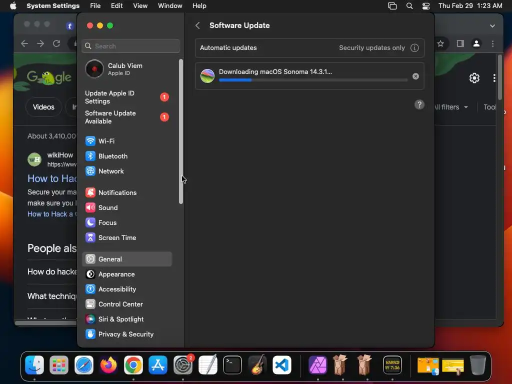The image size is (512, 384).
Task: Cancel the macOS Sonoma download
Action: point(415,76)
